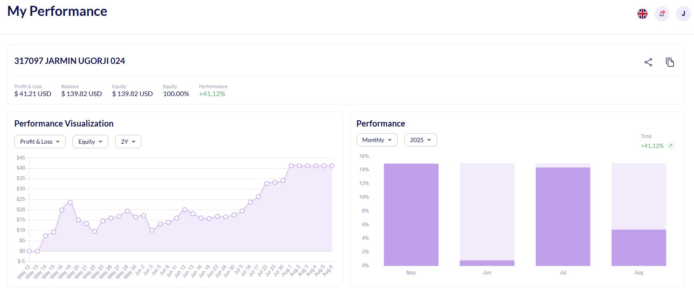Open the Monthly period dropdown

(x=377, y=140)
